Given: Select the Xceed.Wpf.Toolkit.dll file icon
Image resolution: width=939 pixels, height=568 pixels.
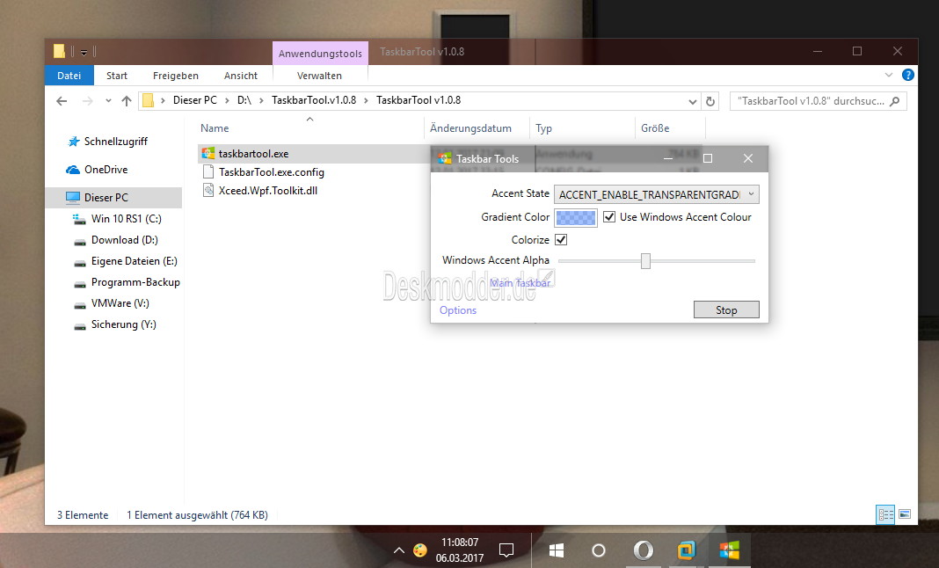Looking at the screenshot, I should click(x=207, y=191).
